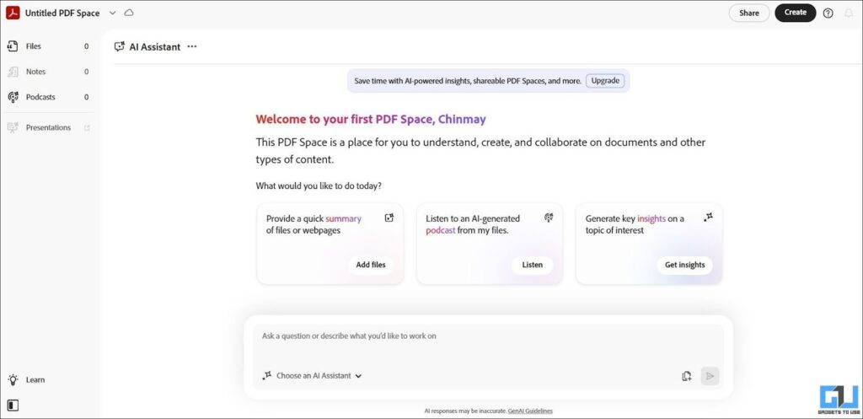
Task: Click the AI Assistant chat icon in header
Action: (120, 47)
